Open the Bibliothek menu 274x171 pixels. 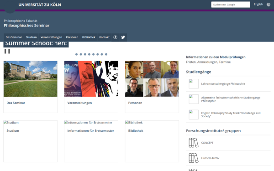[89, 37]
